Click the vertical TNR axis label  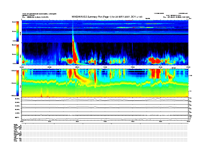click(20, 87)
